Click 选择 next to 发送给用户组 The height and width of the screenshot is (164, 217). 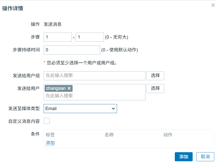155,75
